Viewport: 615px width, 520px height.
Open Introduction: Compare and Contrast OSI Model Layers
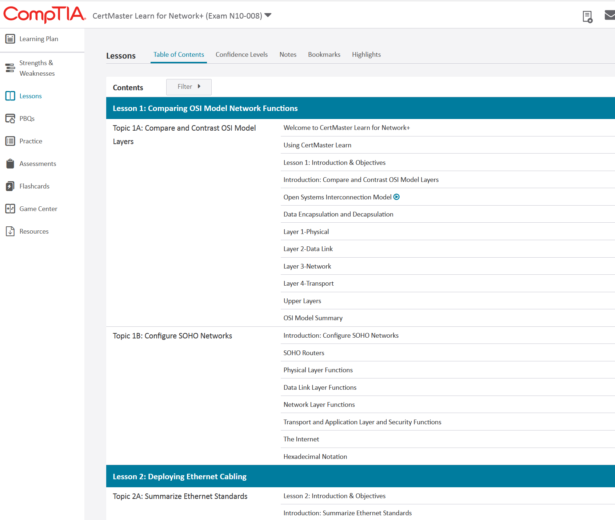click(x=361, y=180)
